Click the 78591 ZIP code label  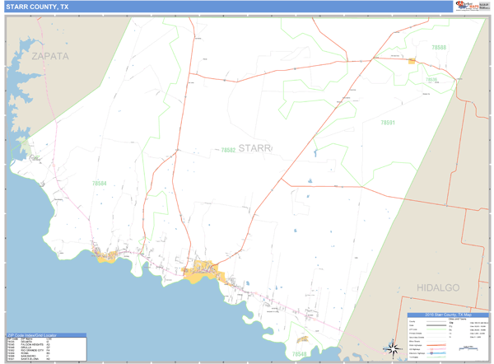pyautogui.click(x=388, y=123)
